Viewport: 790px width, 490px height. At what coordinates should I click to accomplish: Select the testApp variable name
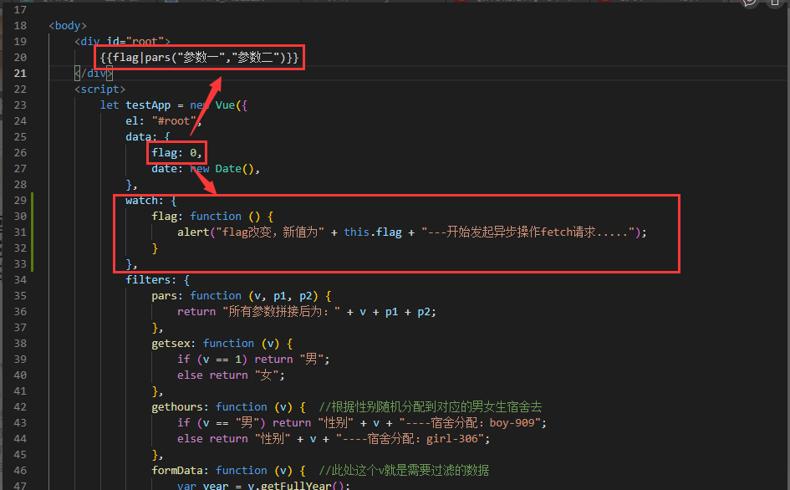tap(148, 105)
